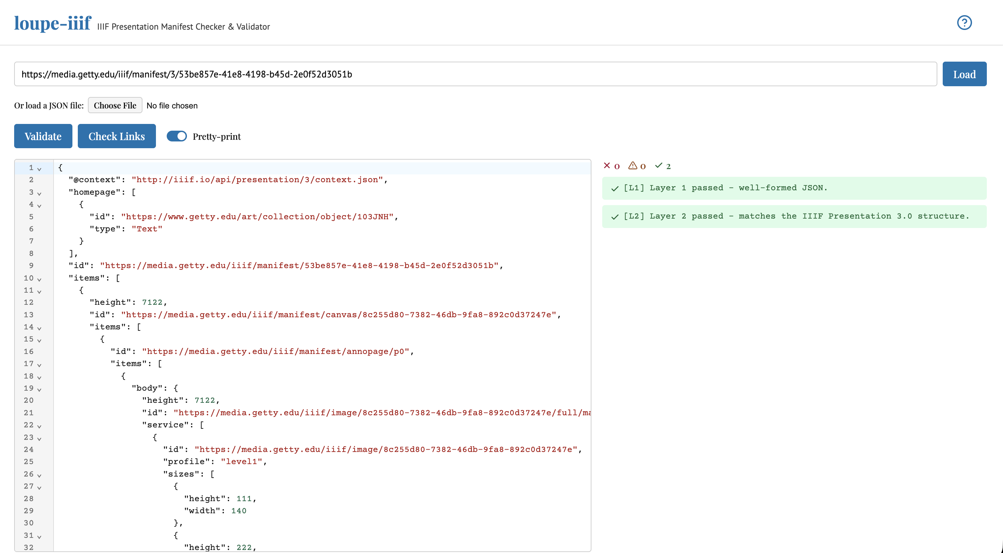Click the image full/max id URL on line 21
Viewport: 1003px width, 553px height.
[x=382, y=413]
